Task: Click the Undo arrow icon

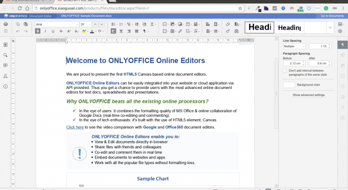Action: tap(18, 32)
